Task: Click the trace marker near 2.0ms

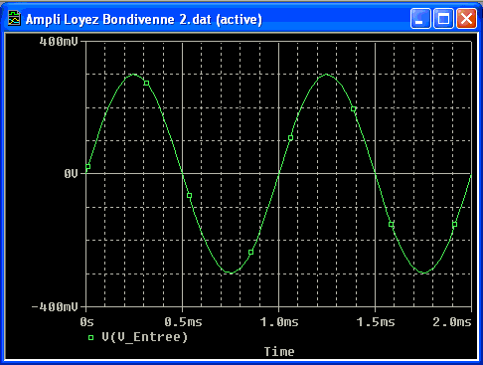Action: click(x=454, y=225)
